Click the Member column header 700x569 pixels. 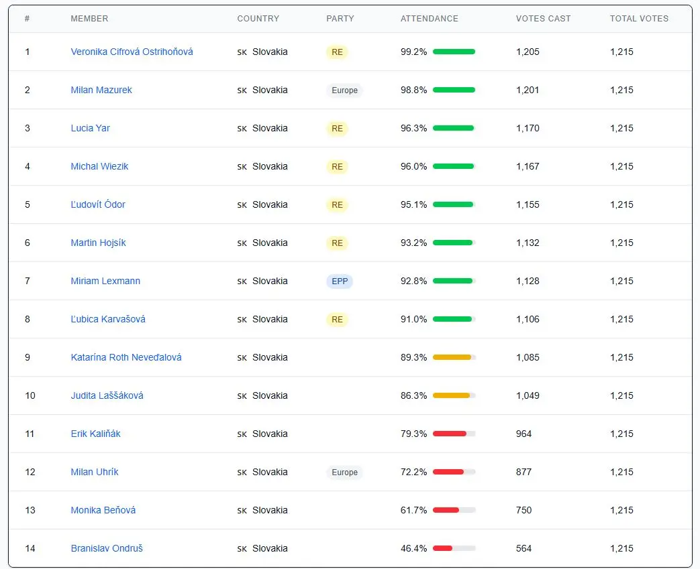[89, 19]
